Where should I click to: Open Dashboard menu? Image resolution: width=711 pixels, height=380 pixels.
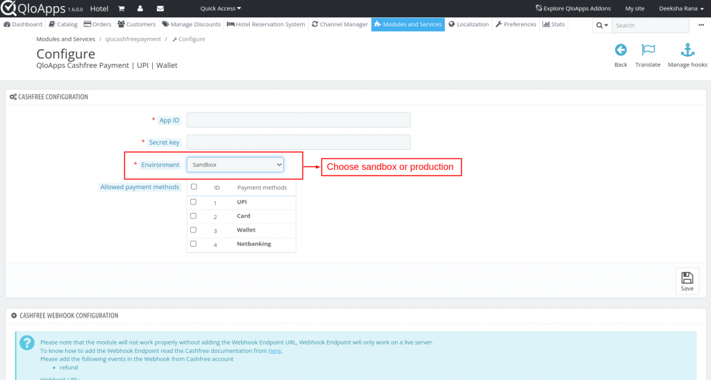(x=23, y=24)
